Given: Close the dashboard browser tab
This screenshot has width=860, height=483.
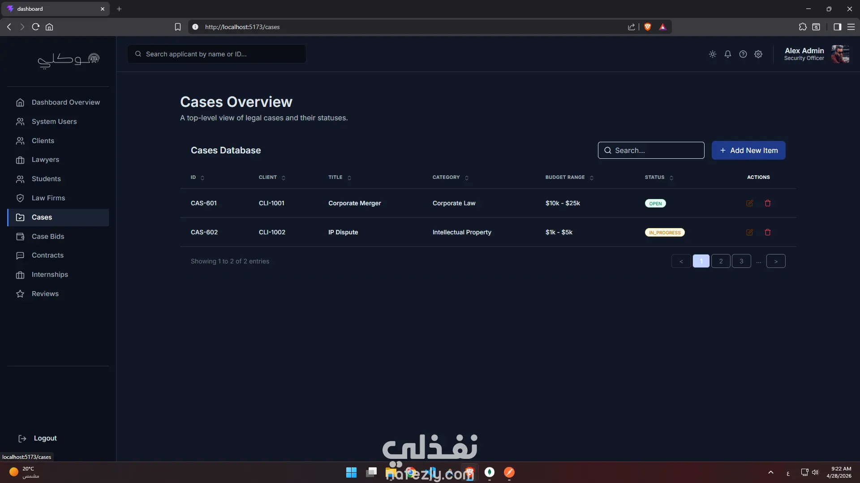Looking at the screenshot, I should click(103, 9).
